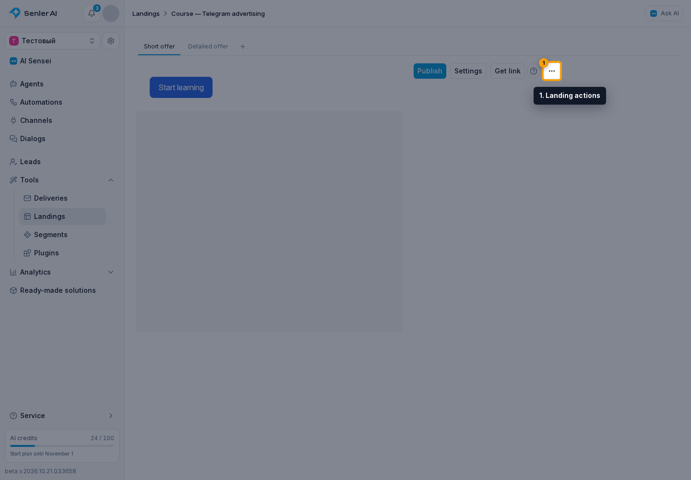691x480 pixels.
Task: Open AI Sensei in sidebar
Action: click(62, 61)
